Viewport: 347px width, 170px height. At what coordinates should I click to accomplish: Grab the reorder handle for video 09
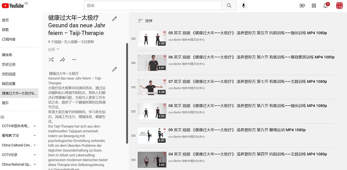click(x=134, y=136)
